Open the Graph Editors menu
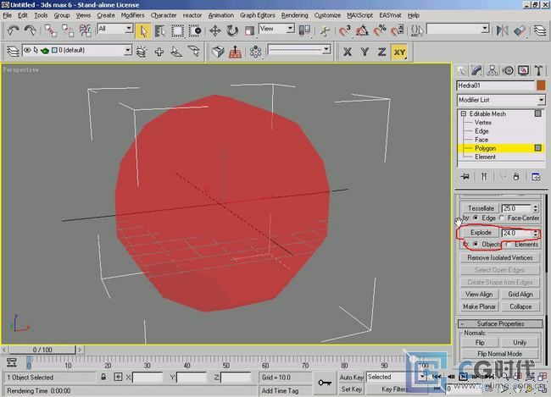This screenshot has width=551, height=397. click(x=258, y=15)
